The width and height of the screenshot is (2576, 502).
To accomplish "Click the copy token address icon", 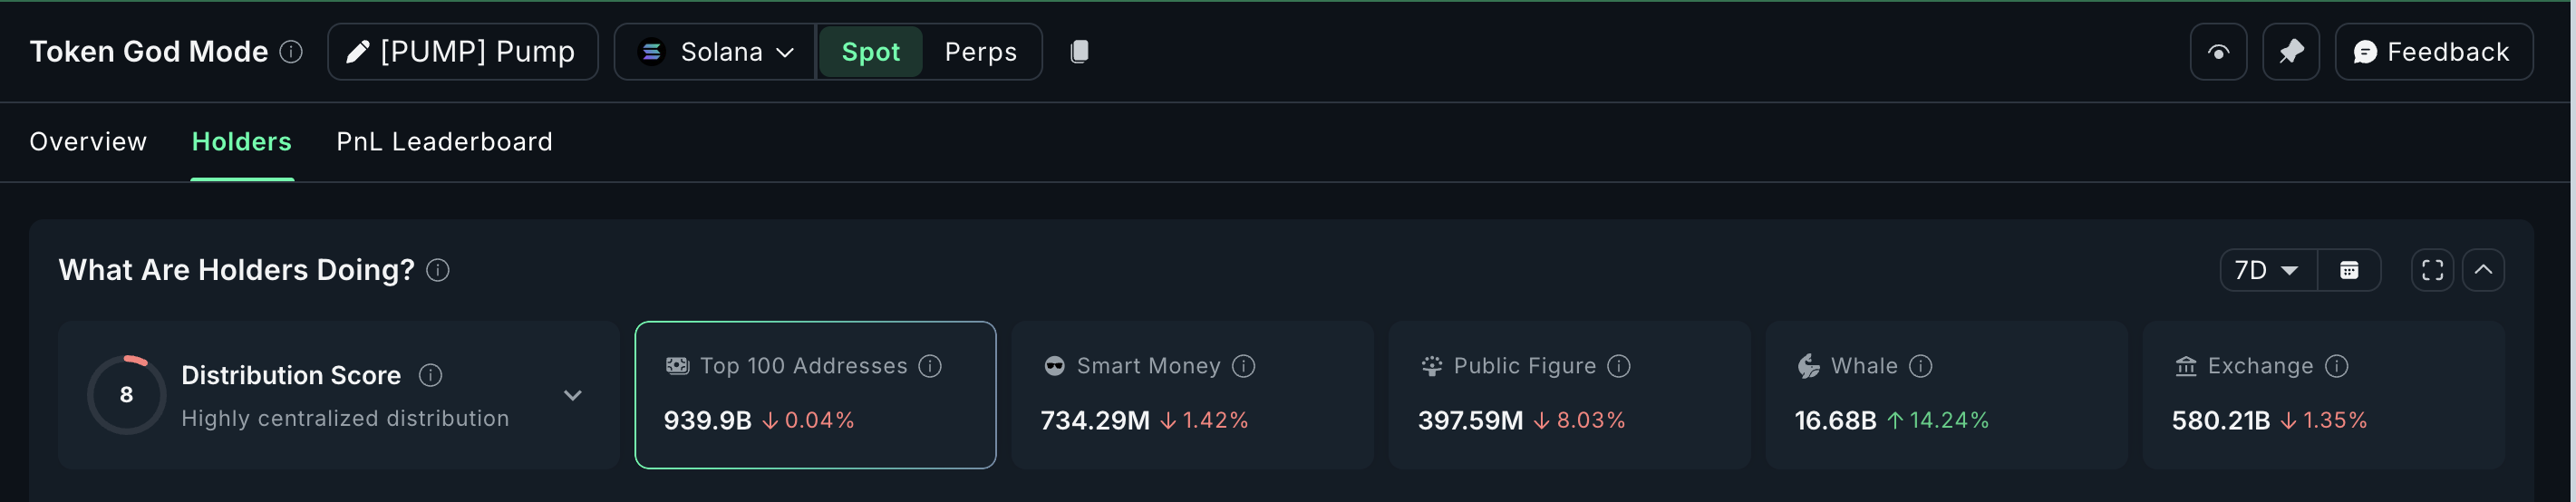I will pos(1079,52).
